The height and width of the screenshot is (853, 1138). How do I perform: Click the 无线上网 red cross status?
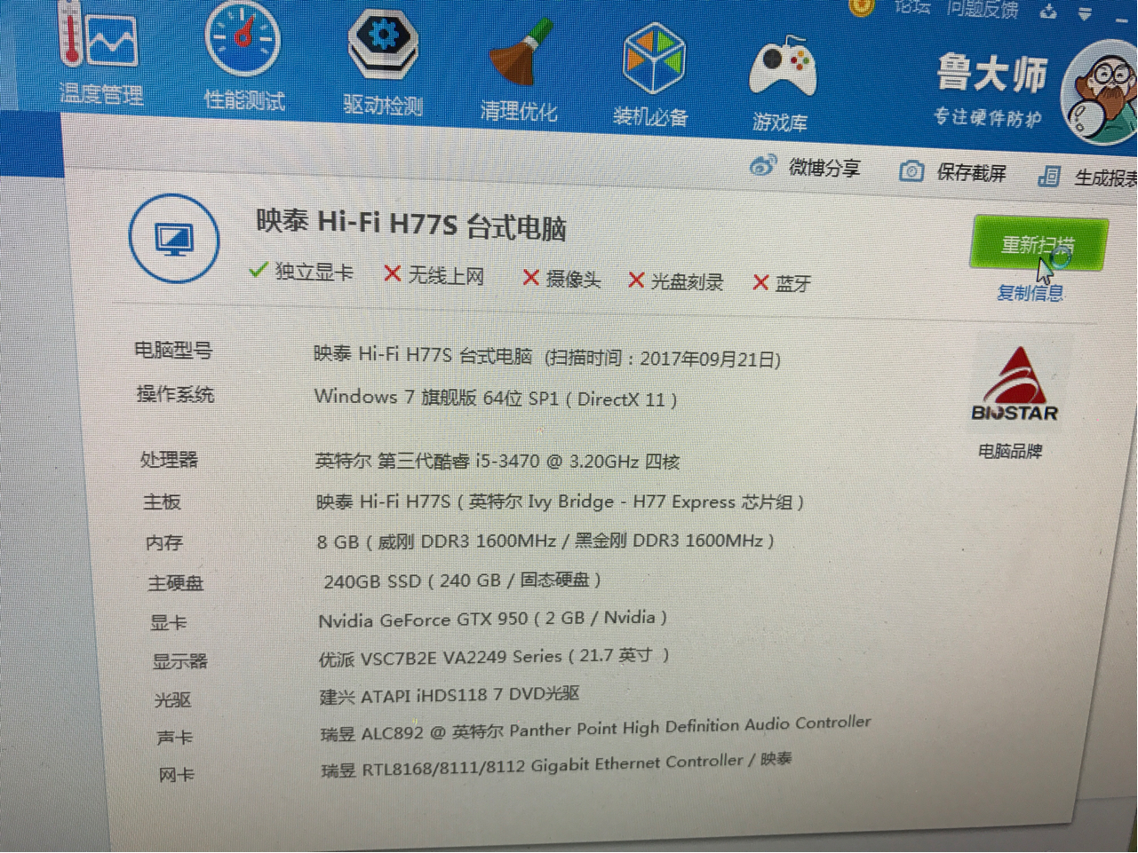pos(434,275)
